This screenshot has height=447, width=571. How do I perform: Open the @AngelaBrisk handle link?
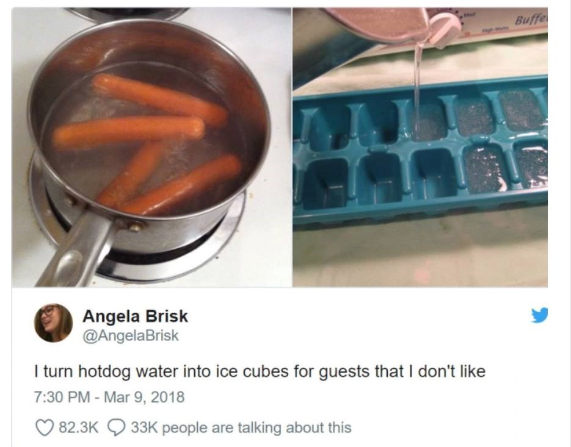click(x=131, y=335)
